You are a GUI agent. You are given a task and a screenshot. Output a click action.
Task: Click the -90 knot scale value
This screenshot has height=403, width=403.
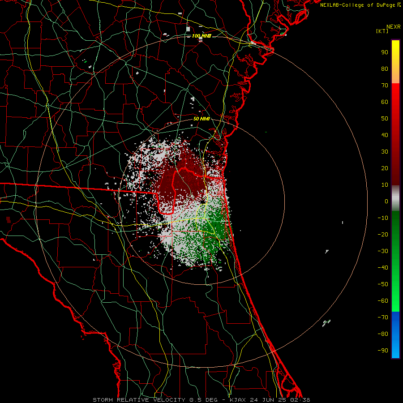click(x=383, y=351)
